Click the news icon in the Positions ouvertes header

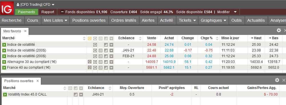[x=70, y=88]
